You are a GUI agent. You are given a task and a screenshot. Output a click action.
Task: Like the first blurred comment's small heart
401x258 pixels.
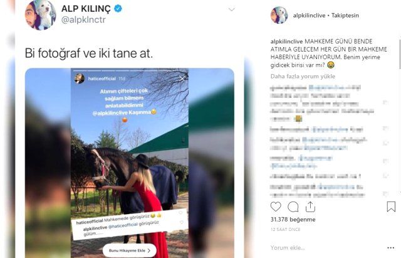pos(386,102)
